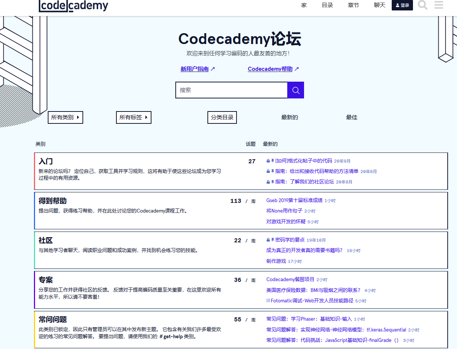The width and height of the screenshot is (457, 349).
Task: Open the 所有类别 dropdown
Action: [x=65, y=117]
